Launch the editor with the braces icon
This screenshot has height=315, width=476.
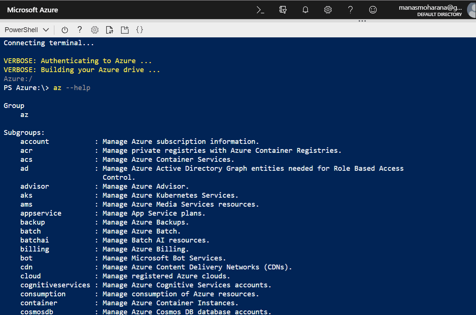139,30
